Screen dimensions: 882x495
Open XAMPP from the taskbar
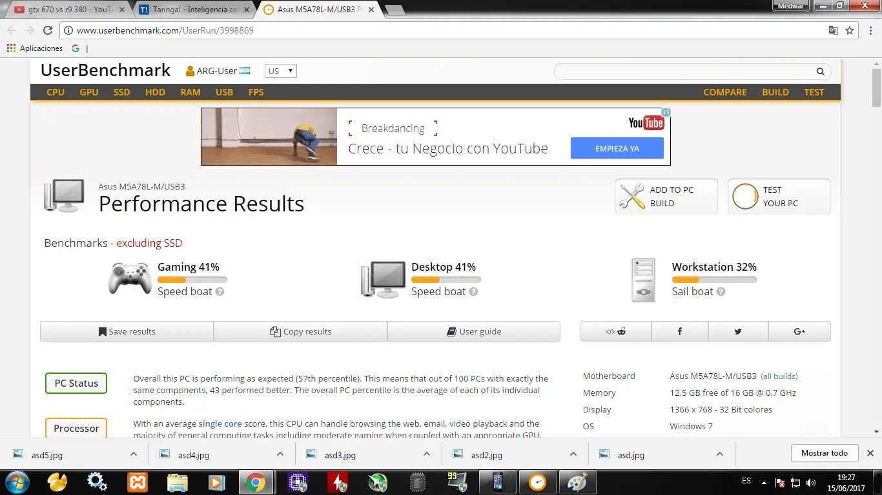coord(137,481)
